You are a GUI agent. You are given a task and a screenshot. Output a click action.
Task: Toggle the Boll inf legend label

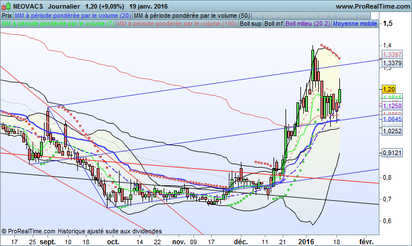point(274,24)
